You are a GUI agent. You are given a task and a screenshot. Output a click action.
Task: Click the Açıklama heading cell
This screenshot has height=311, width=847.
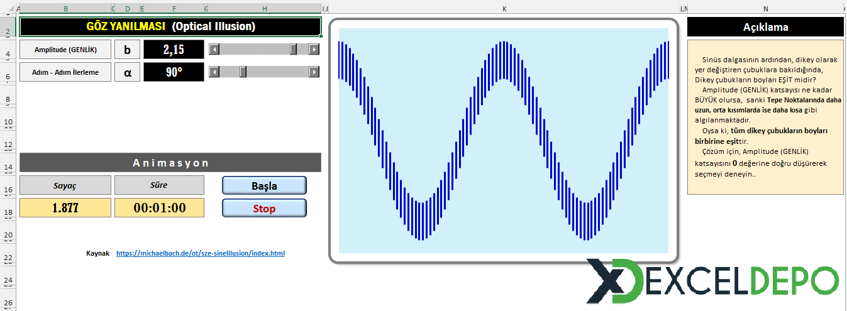(x=765, y=27)
